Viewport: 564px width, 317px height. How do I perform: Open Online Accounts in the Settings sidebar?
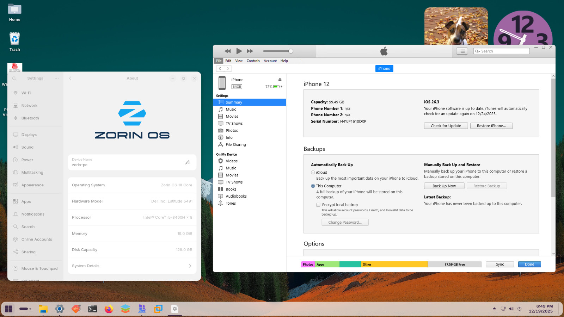35,239
